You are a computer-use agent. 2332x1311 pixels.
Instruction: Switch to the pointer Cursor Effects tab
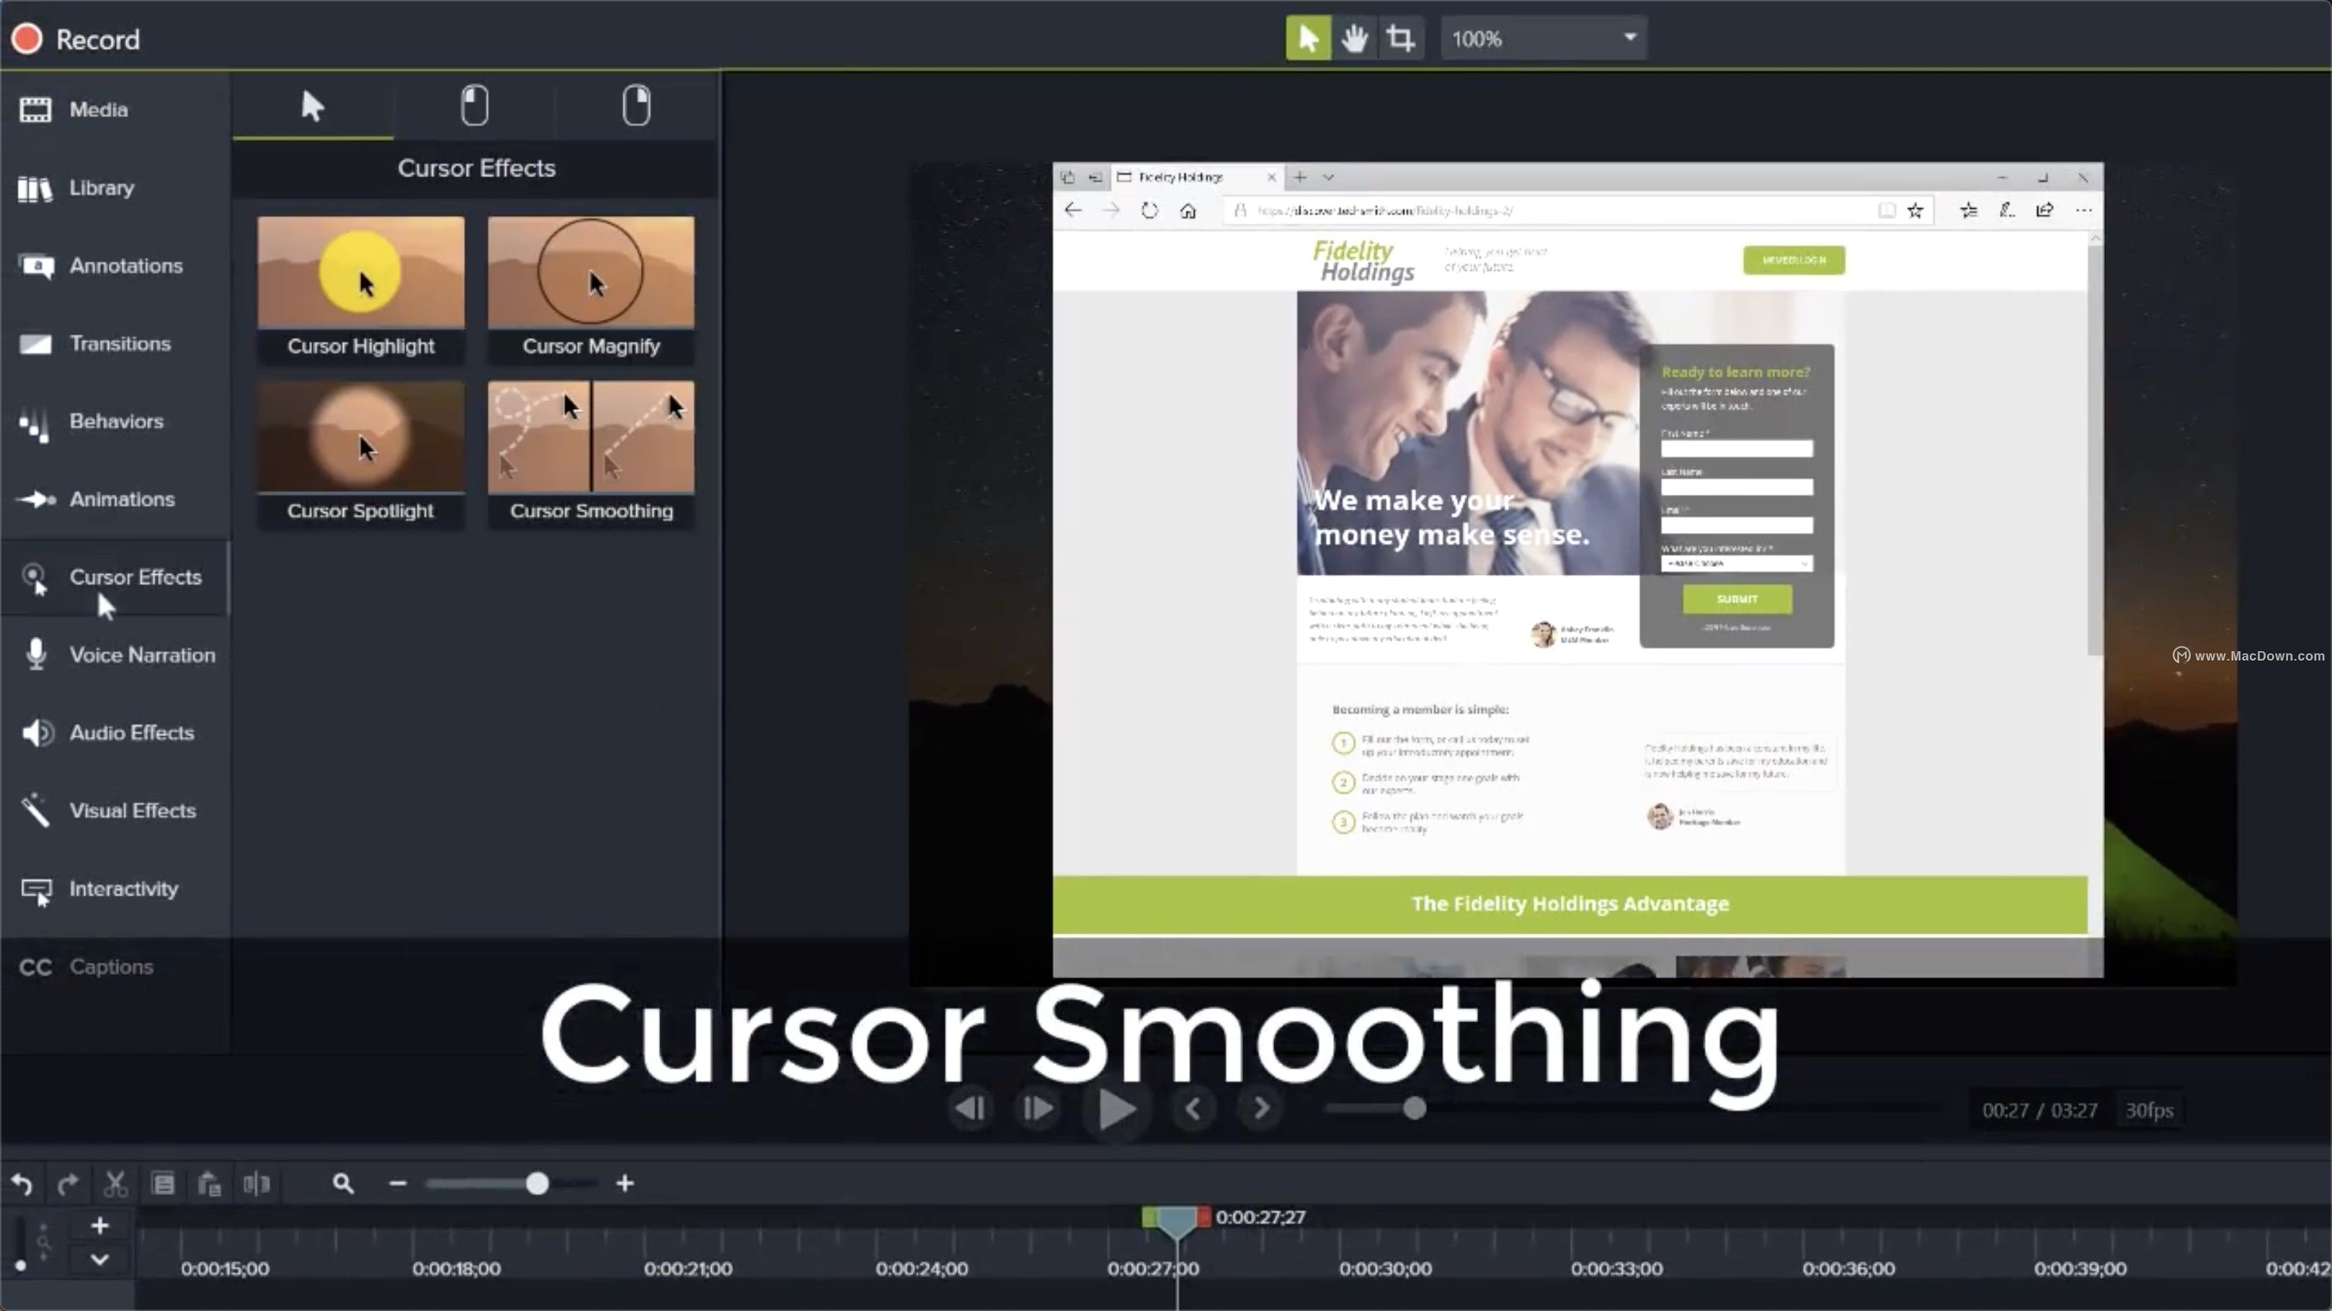pos(311,106)
